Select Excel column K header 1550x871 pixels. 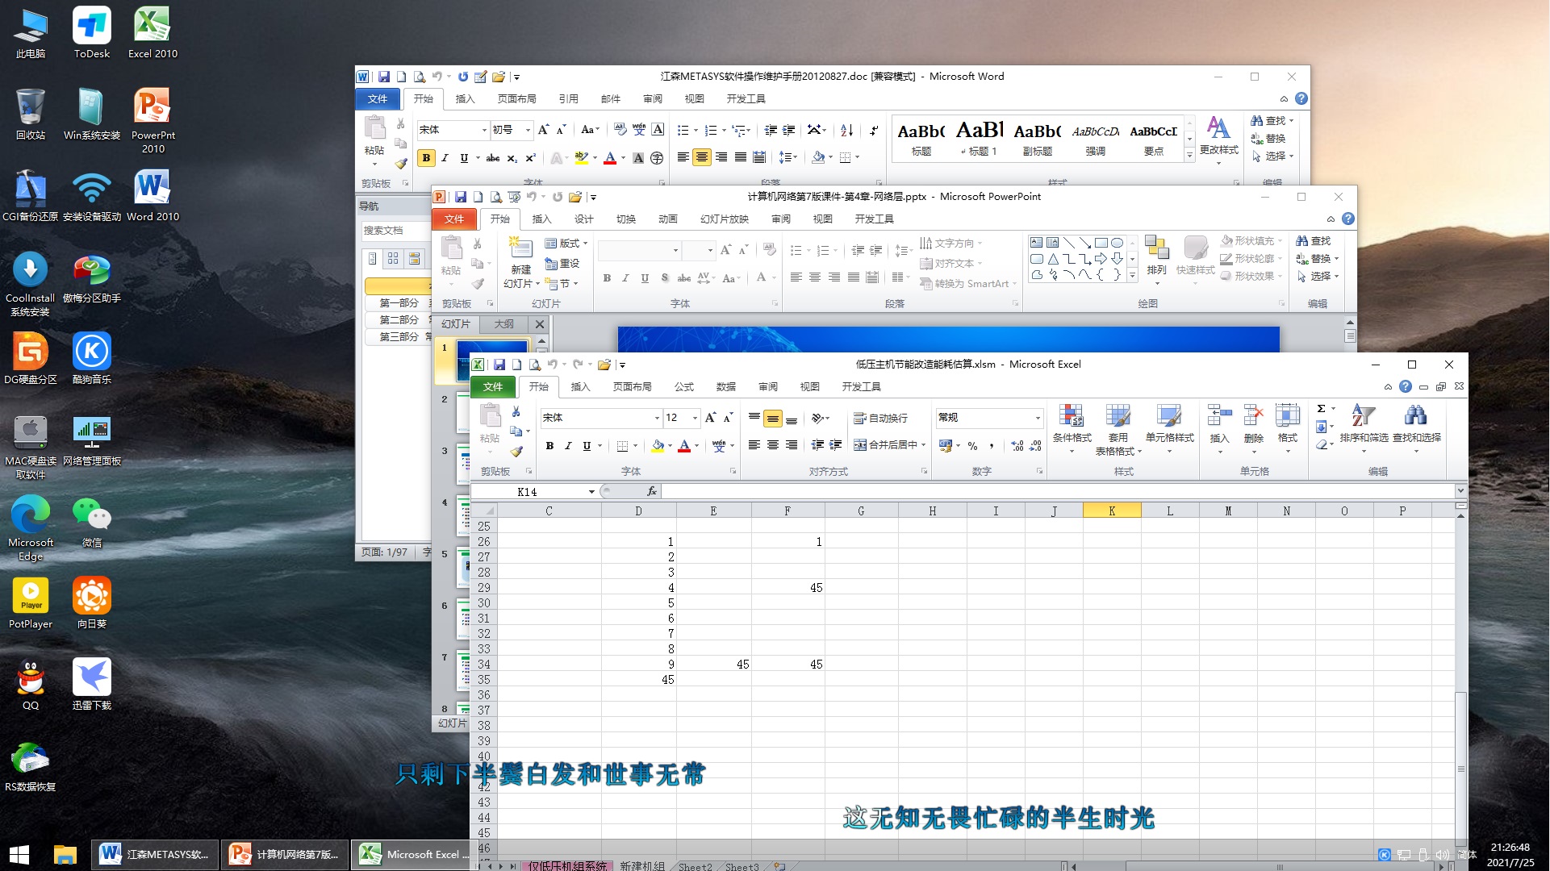click(x=1112, y=511)
